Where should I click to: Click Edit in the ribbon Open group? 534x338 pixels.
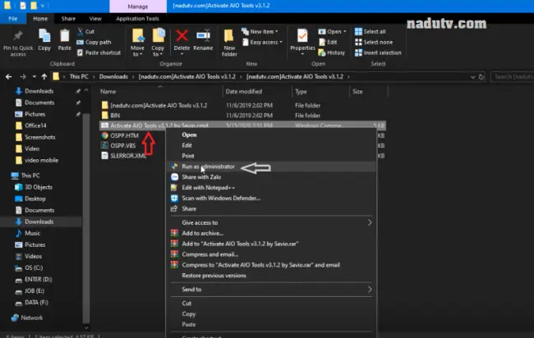(328, 42)
